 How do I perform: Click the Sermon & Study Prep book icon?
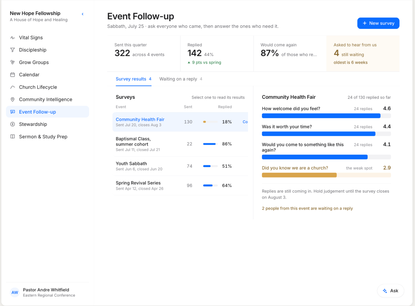pyautogui.click(x=12, y=136)
